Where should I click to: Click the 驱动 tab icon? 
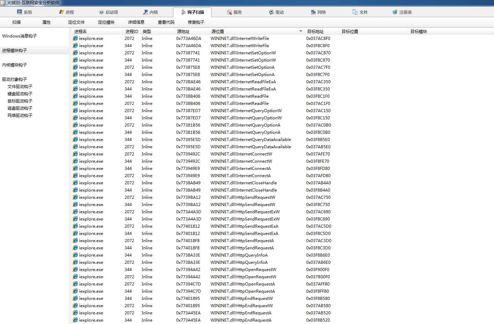(x=271, y=12)
